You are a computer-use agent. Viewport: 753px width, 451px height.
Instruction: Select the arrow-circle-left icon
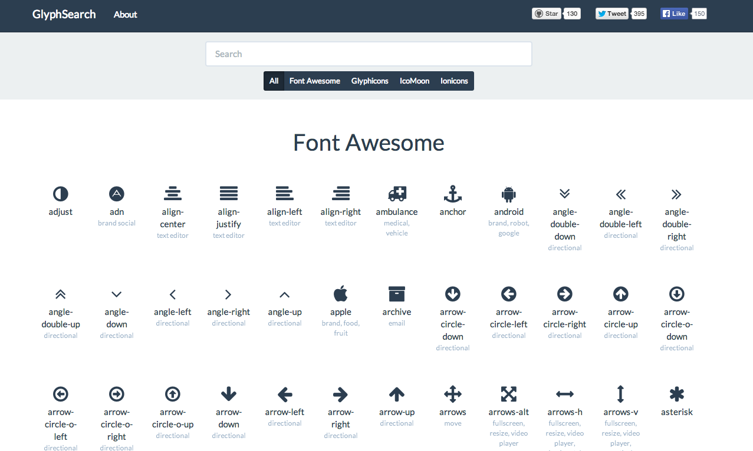(509, 294)
